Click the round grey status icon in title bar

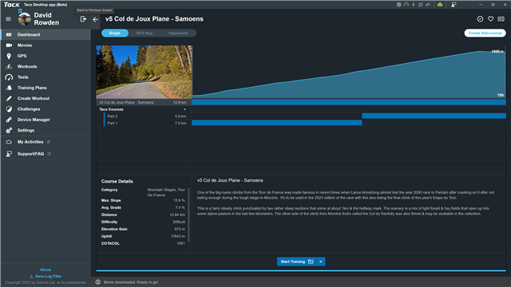tap(399, 5)
